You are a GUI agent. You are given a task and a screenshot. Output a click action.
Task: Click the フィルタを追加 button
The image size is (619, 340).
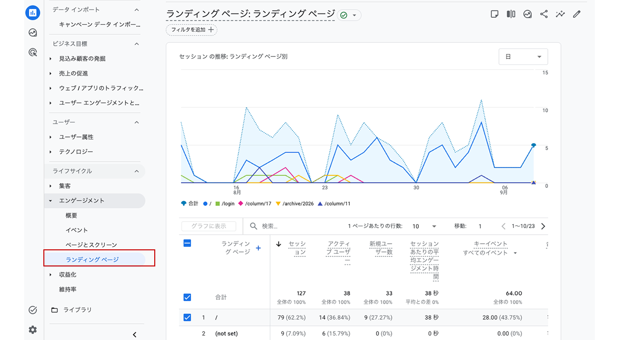coord(192,30)
